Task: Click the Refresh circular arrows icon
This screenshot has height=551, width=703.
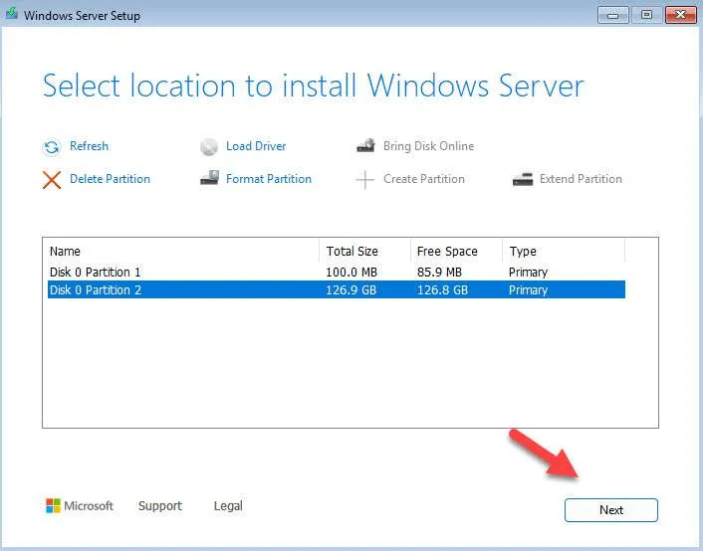Action: click(x=52, y=147)
